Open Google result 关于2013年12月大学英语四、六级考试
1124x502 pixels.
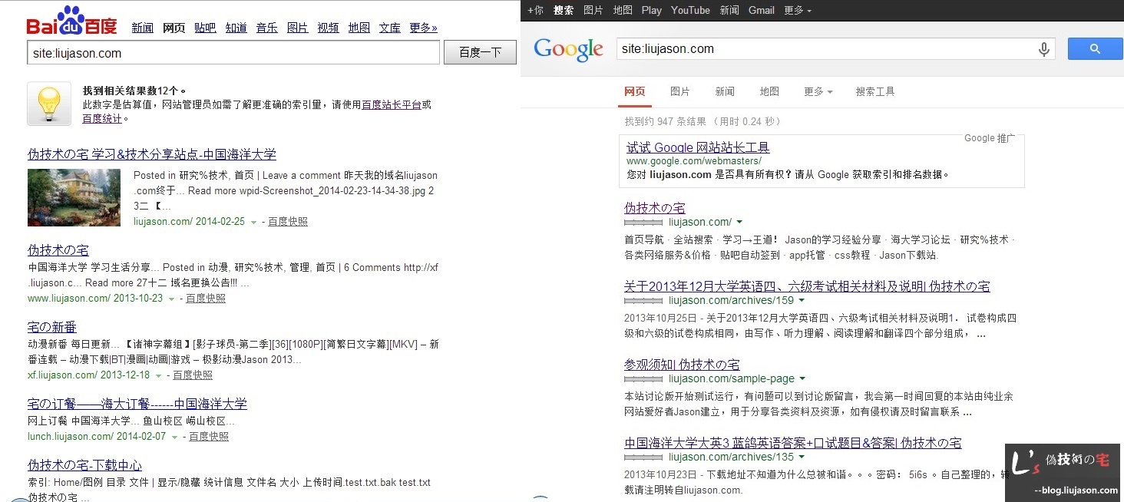pyautogui.click(x=807, y=286)
